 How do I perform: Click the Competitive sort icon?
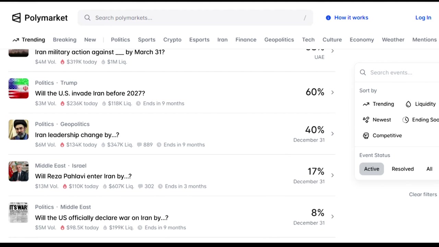point(366,136)
